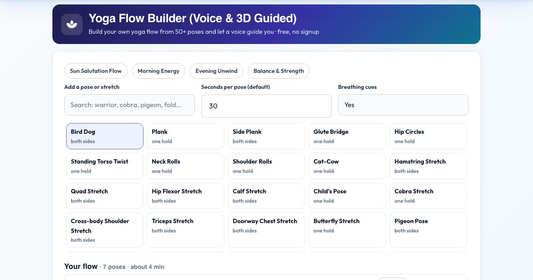Click the Pigeon Pose card
The image size is (533, 280).
(x=428, y=230)
